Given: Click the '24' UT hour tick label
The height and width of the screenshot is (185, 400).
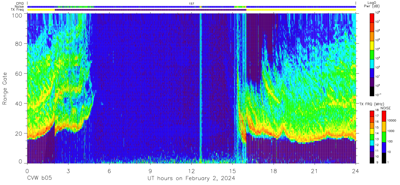Looking at the screenshot, I should 356,171.
